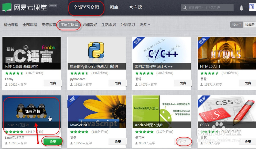Click the (187份评价) review count

[35, 73]
